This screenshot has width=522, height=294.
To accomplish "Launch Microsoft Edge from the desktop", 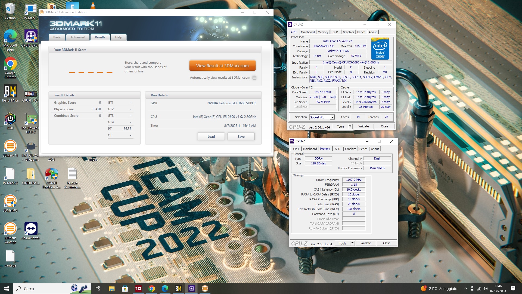I will (x=10, y=40).
